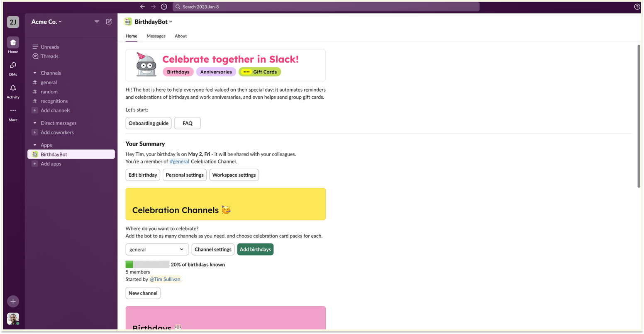The image size is (644, 334).
Task: Switch to the Messages tab
Action: click(x=156, y=36)
